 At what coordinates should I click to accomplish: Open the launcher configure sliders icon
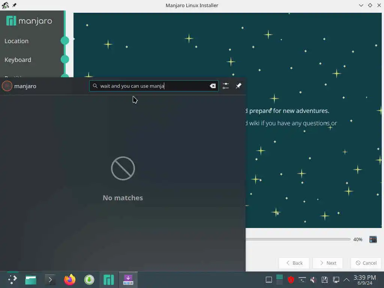(226, 86)
